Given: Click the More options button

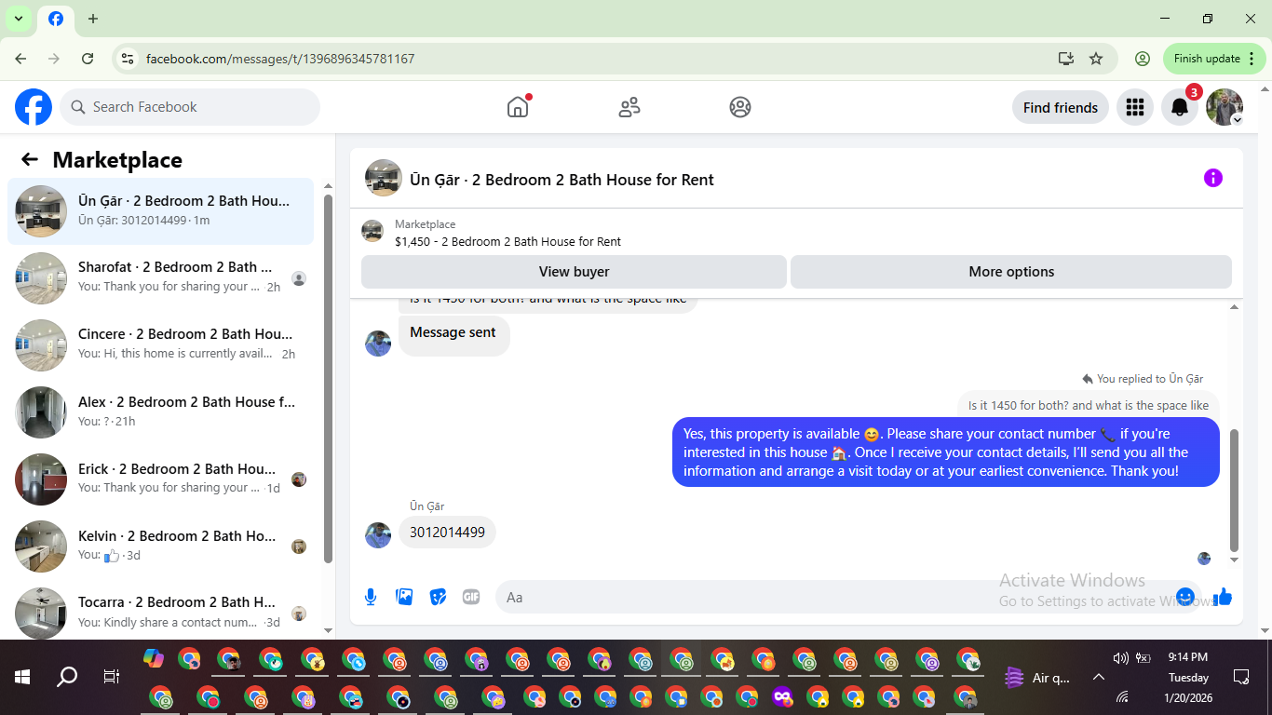Looking at the screenshot, I should 1011,272.
